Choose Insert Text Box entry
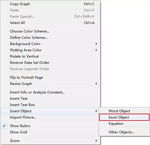Screen dimensions: 150x145 click(x=50, y=105)
